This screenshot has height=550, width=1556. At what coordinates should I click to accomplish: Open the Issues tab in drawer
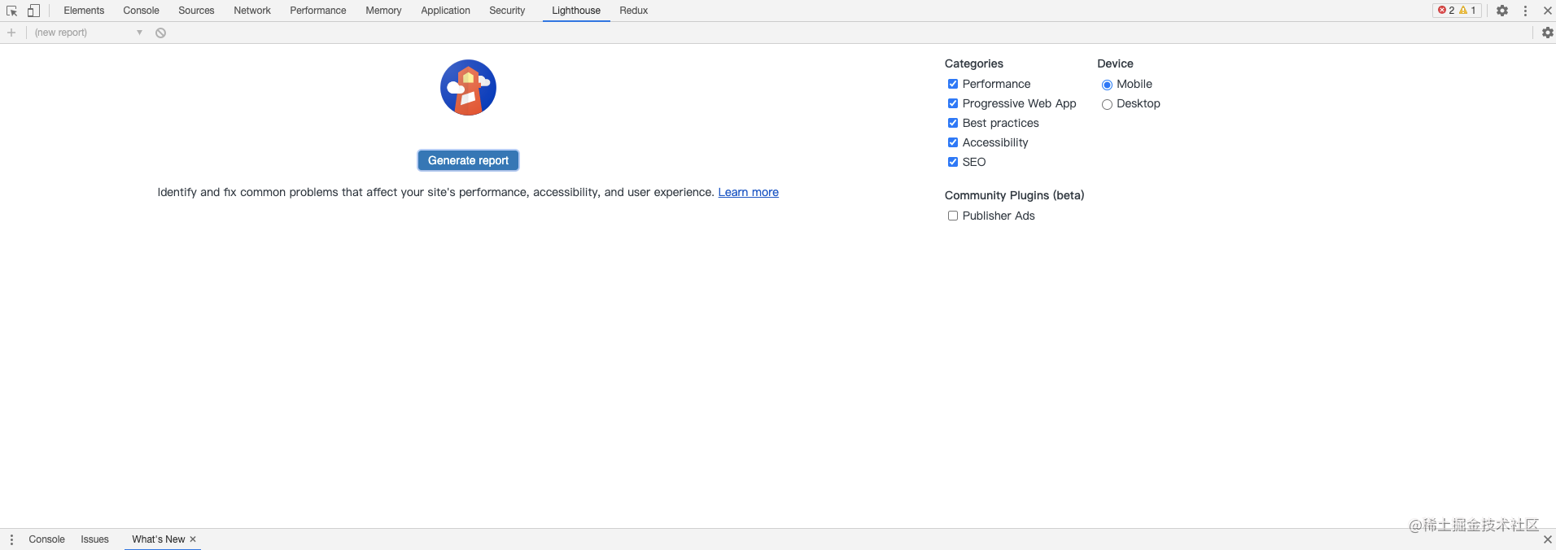[94, 539]
